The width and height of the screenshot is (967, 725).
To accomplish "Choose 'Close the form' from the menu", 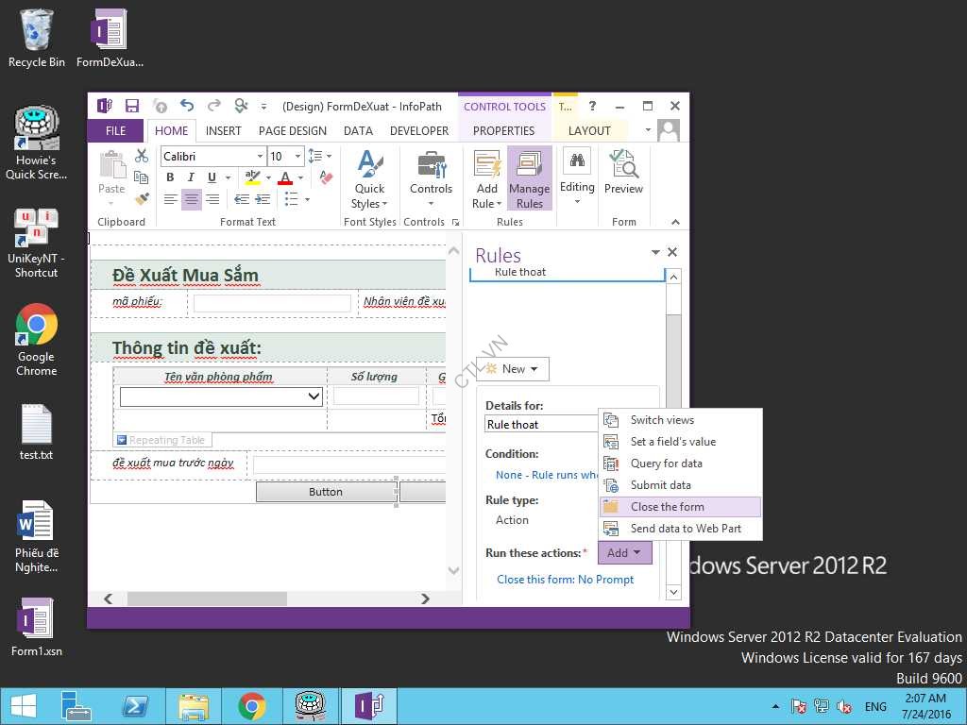I will point(667,507).
